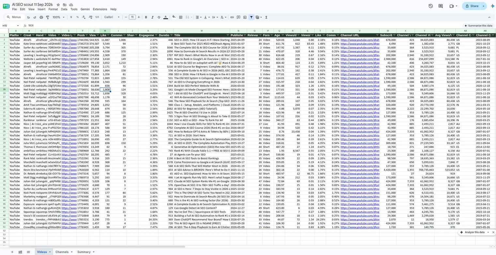
Task: Hide the menus with collapse arrow
Action: (489, 17)
